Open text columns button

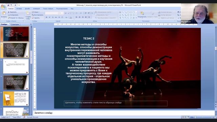click(x=90, y=17)
